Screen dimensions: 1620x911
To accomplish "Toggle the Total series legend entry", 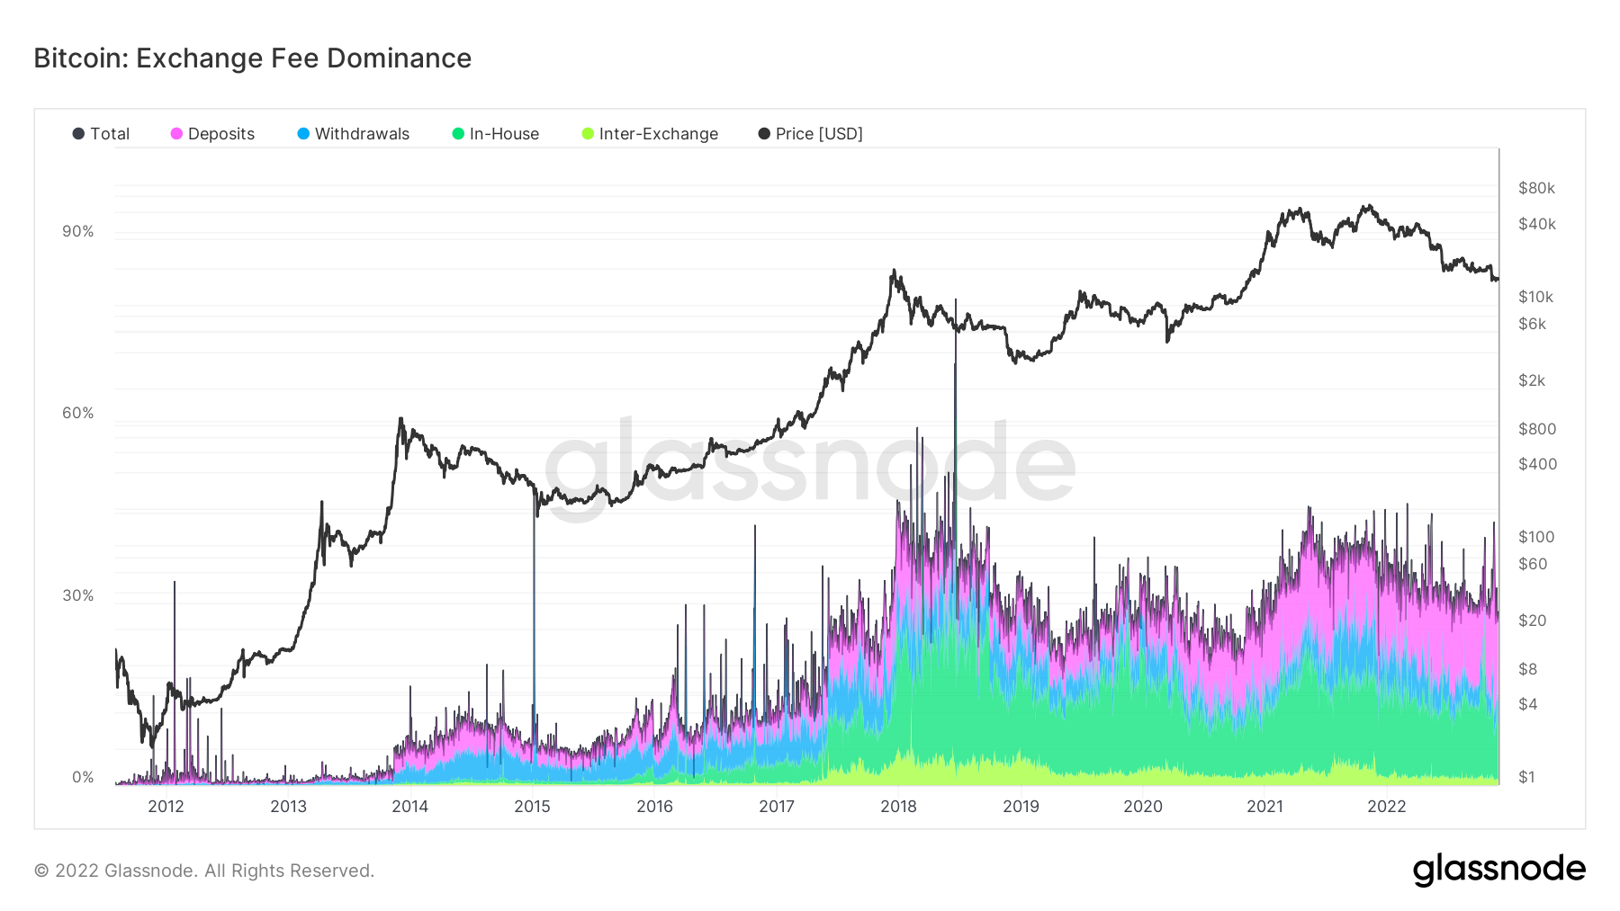I will point(101,134).
